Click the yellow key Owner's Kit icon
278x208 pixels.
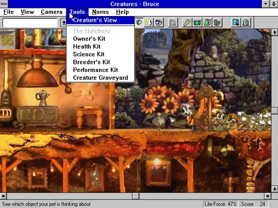click(x=187, y=23)
